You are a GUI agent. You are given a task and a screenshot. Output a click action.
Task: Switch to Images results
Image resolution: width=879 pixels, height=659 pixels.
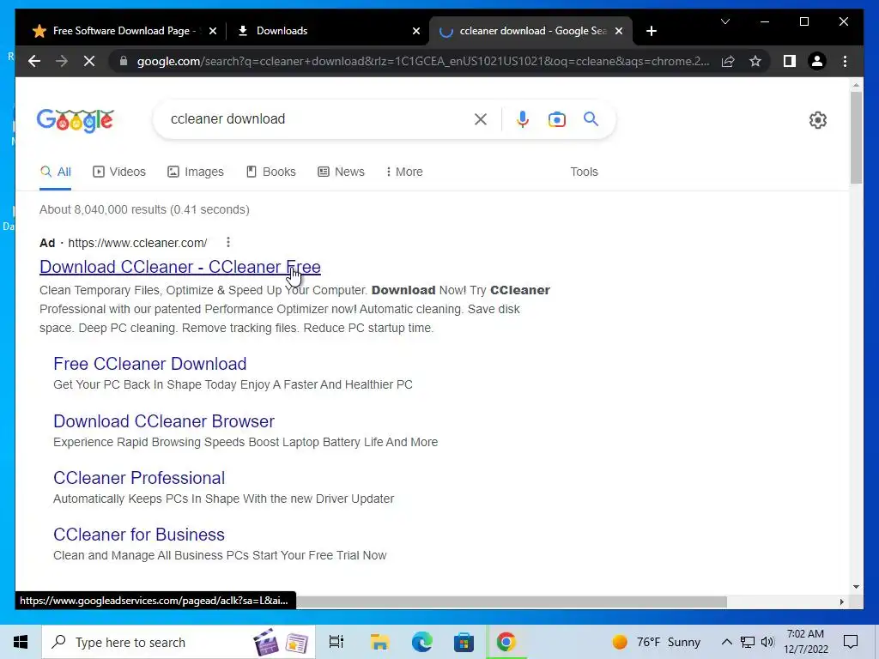[196, 172]
